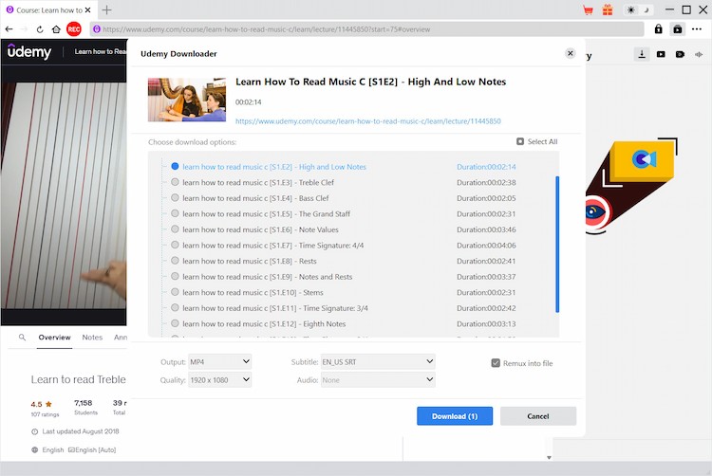Click the browser address bar

(366, 29)
